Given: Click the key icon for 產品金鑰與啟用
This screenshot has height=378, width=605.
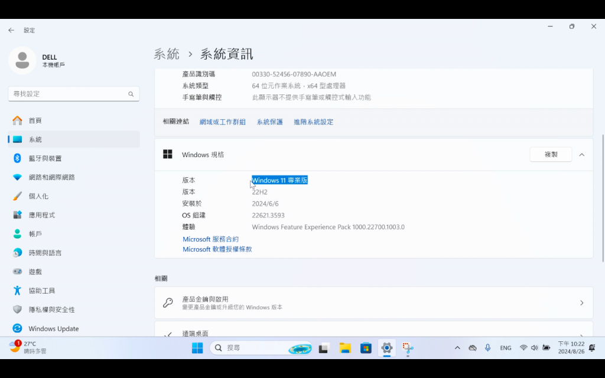Looking at the screenshot, I should pyautogui.click(x=168, y=303).
